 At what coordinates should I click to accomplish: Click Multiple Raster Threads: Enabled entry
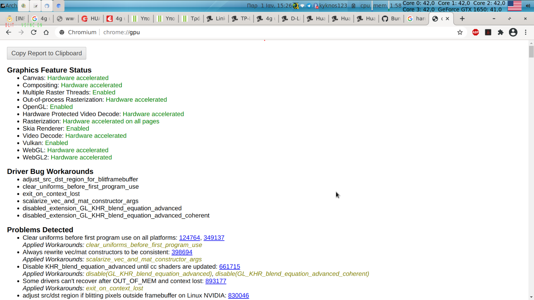tap(69, 92)
